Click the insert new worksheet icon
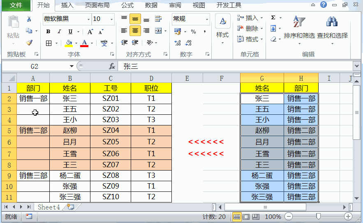Viewport: 363px width, 223px height. (71, 207)
